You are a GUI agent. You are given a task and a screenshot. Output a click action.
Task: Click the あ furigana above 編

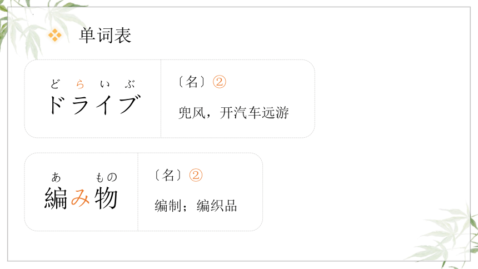coord(56,177)
